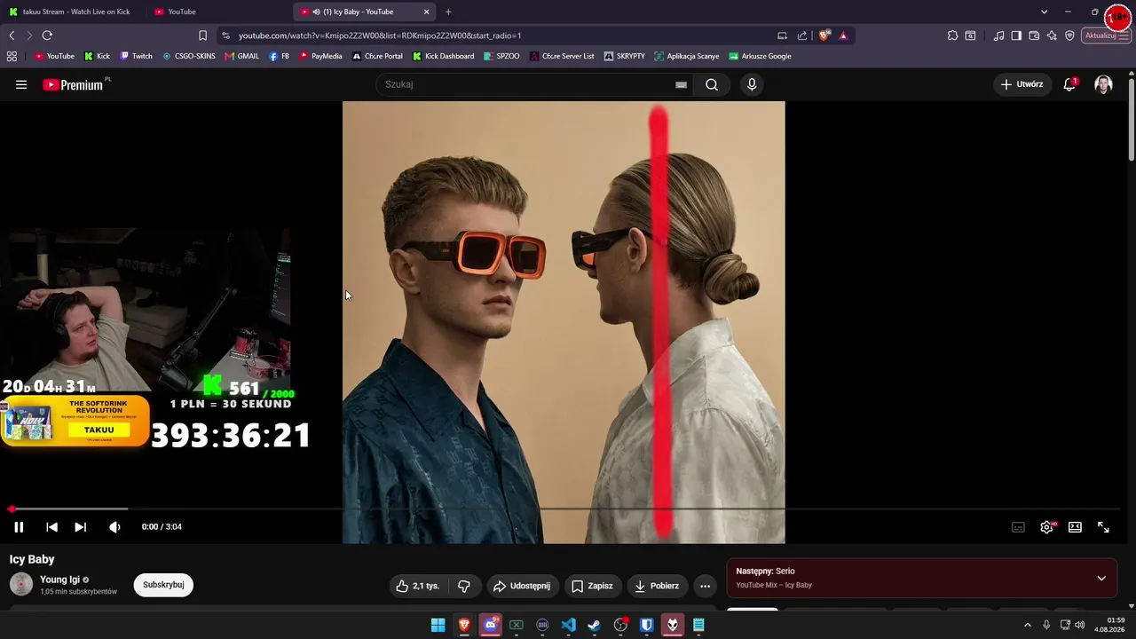
Task: Select the Icy Baby - YouTube tab
Action: (x=358, y=12)
